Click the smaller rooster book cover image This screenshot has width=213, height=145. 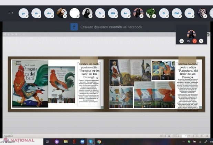[x=62, y=85]
